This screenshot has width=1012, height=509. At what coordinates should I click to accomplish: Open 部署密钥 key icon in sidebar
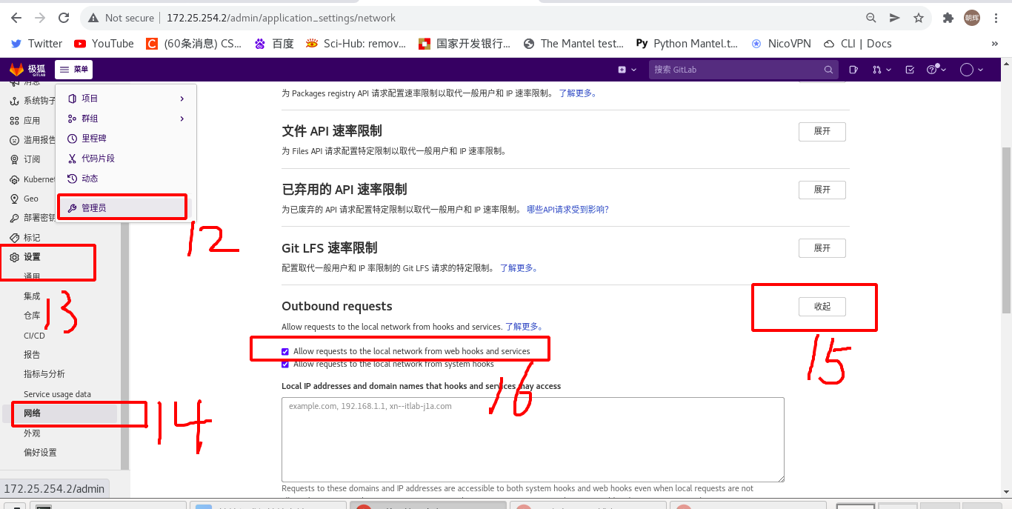coord(15,218)
